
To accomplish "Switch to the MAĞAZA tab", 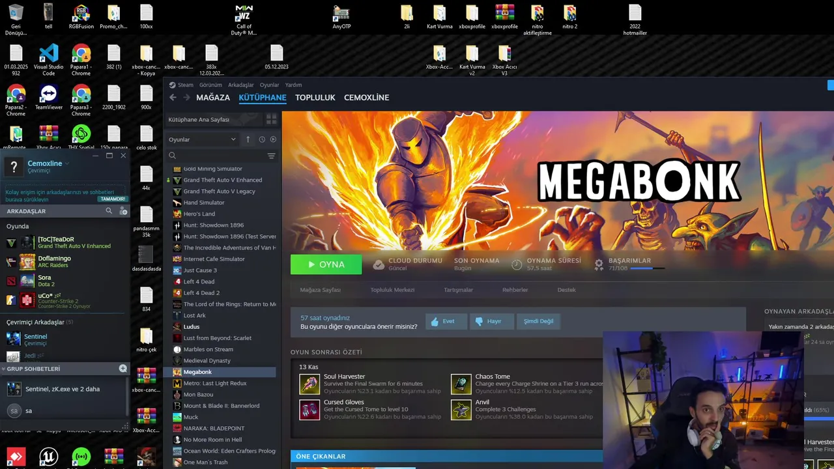I will (213, 97).
